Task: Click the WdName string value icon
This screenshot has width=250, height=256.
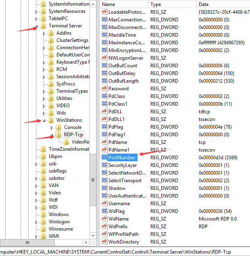Action: [x=104, y=219]
